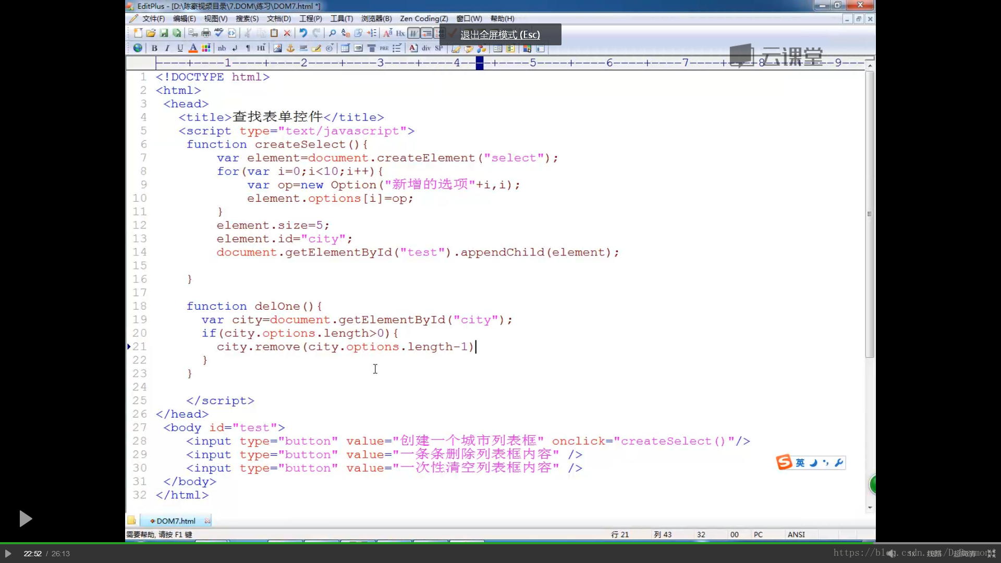The width and height of the screenshot is (1001, 563).
Task: Switch Sogou input language with 英 button
Action: click(x=800, y=462)
